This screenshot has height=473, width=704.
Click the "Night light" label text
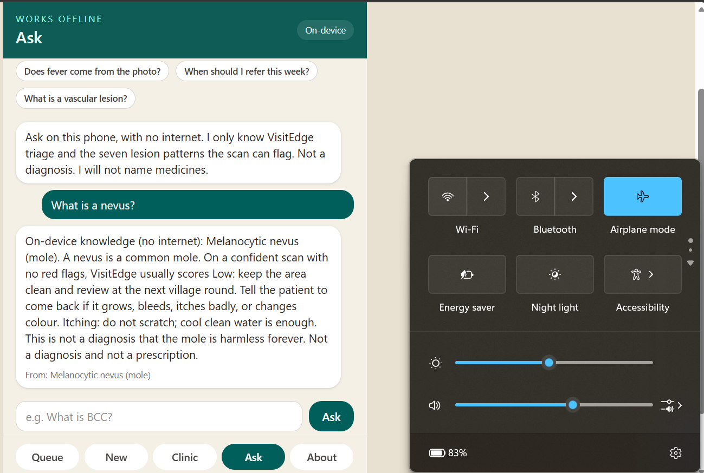tap(555, 307)
